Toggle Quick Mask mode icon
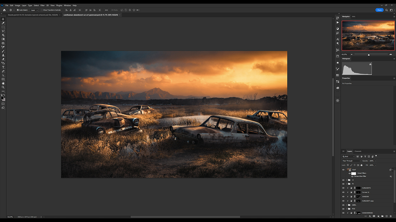The image size is (396, 222). (3, 104)
